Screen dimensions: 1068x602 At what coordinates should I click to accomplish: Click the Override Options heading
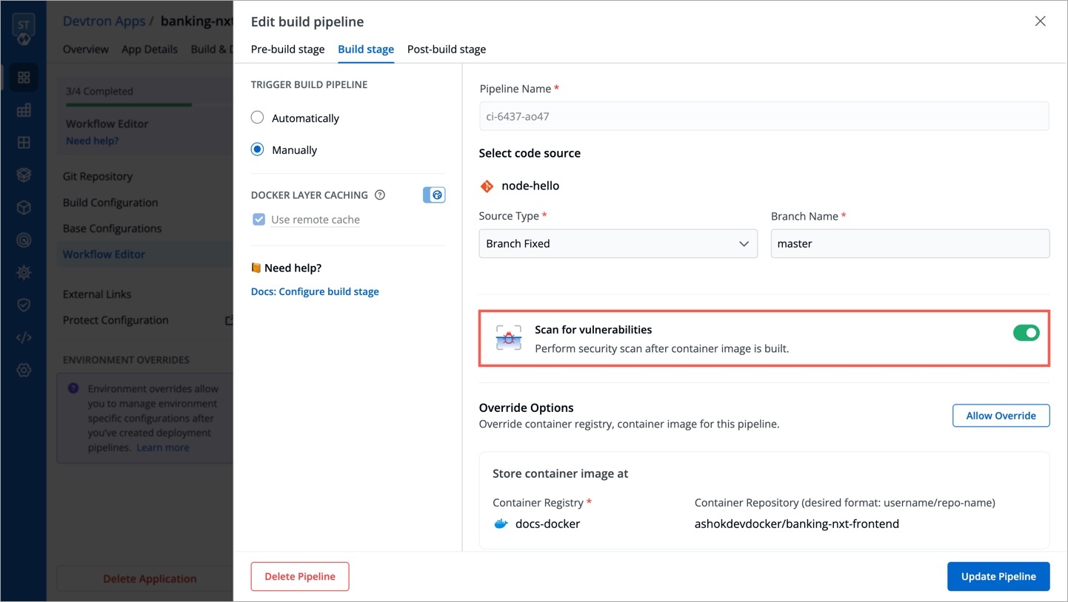(527, 407)
